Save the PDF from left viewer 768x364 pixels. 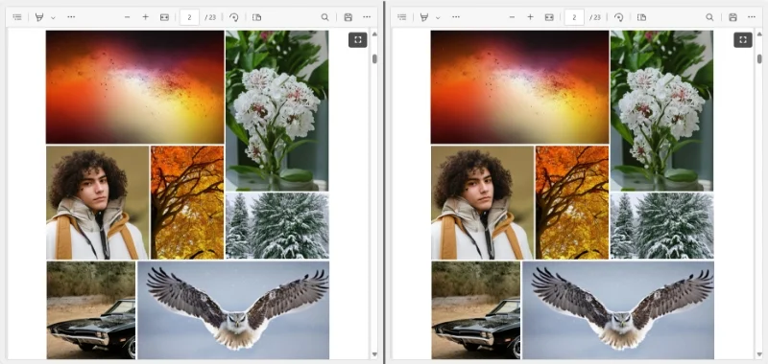(348, 17)
